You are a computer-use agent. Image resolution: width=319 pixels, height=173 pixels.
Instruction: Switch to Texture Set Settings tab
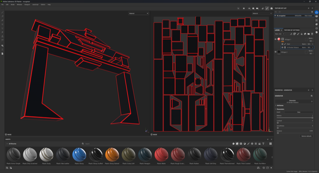(x=292, y=30)
